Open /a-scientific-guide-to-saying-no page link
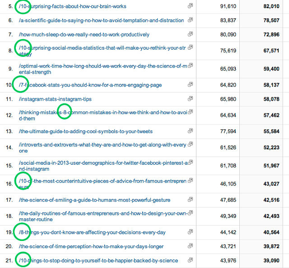The height and width of the screenshot is (268, 289). coord(101,20)
